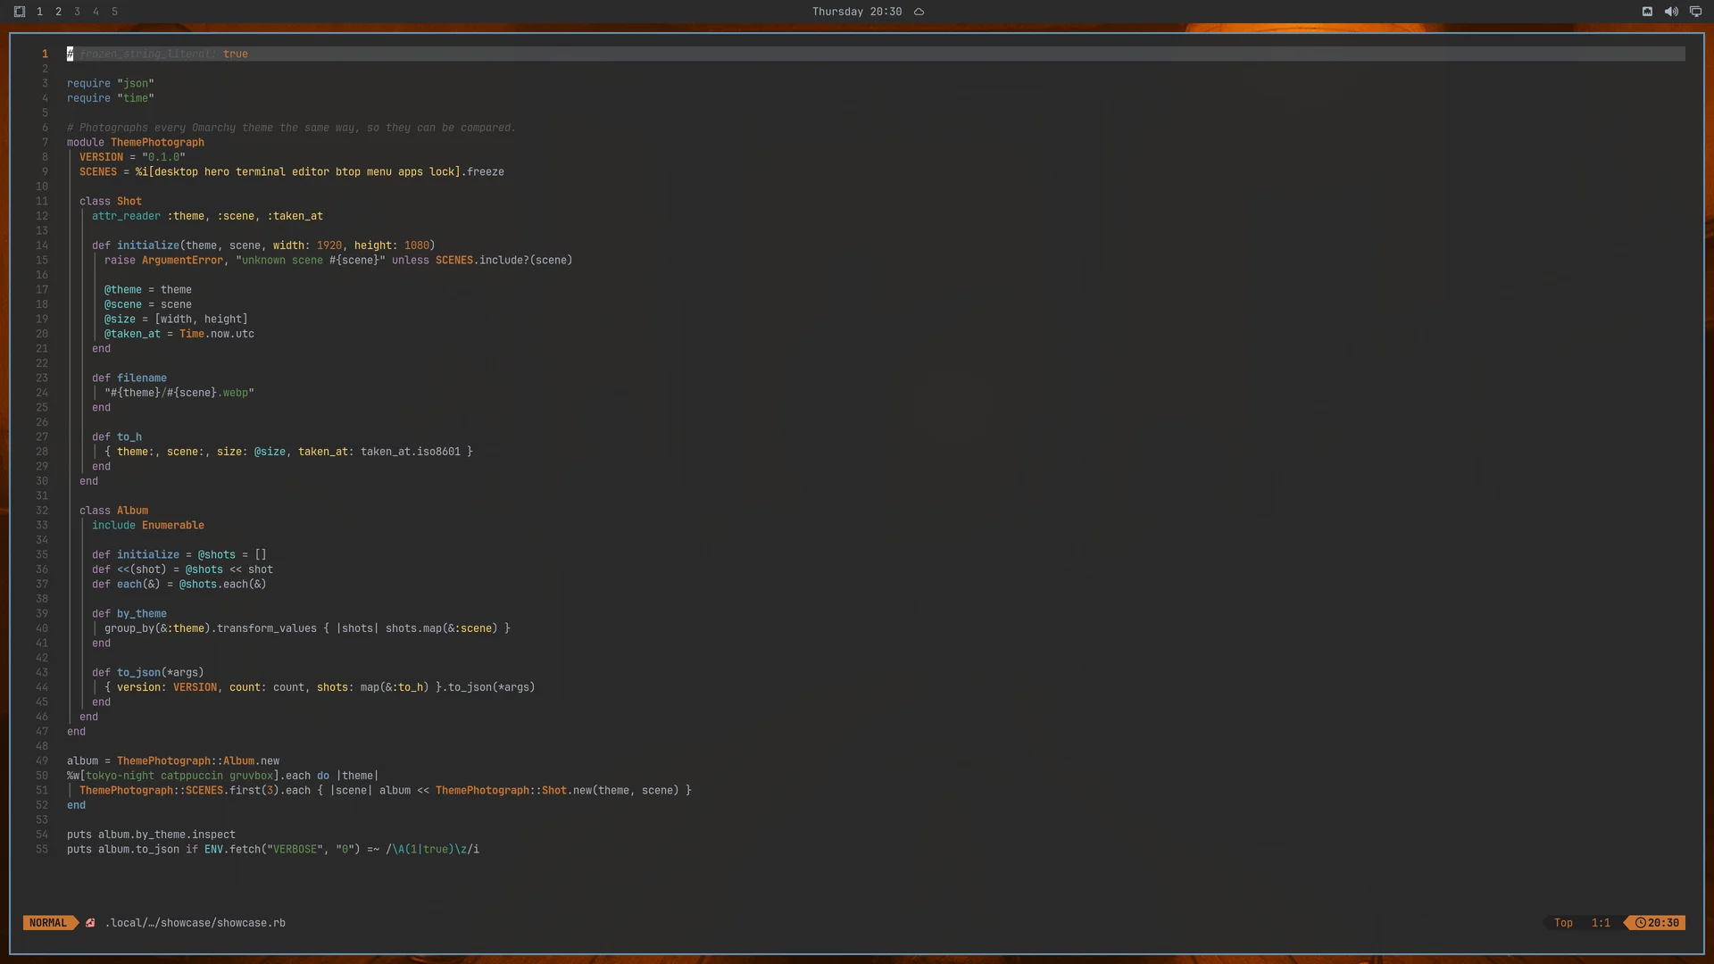
Task: Click the class Album definition line
Action: [113, 511]
